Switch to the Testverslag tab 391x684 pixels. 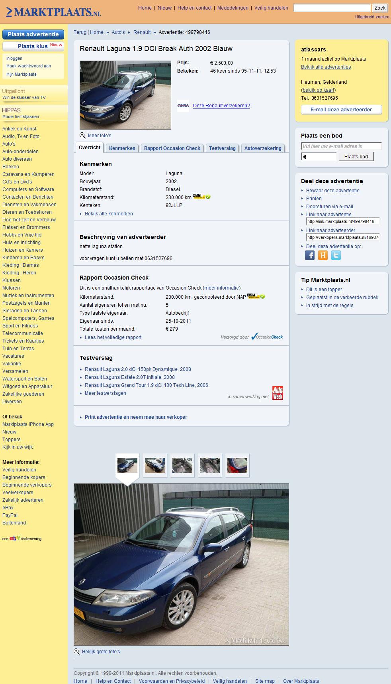pos(222,148)
